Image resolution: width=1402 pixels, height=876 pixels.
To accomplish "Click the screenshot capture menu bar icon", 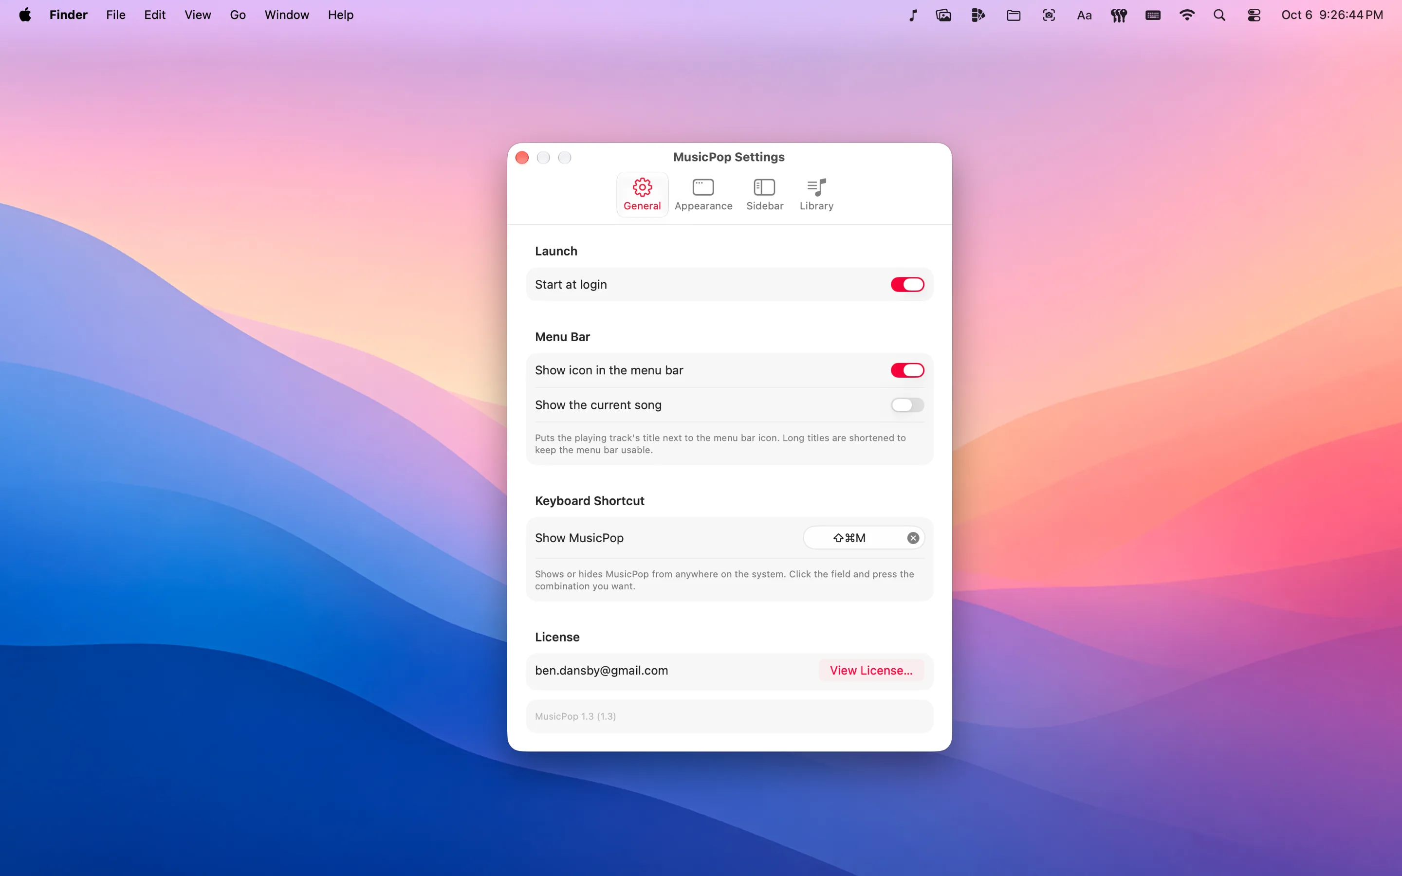I will click(x=1049, y=15).
